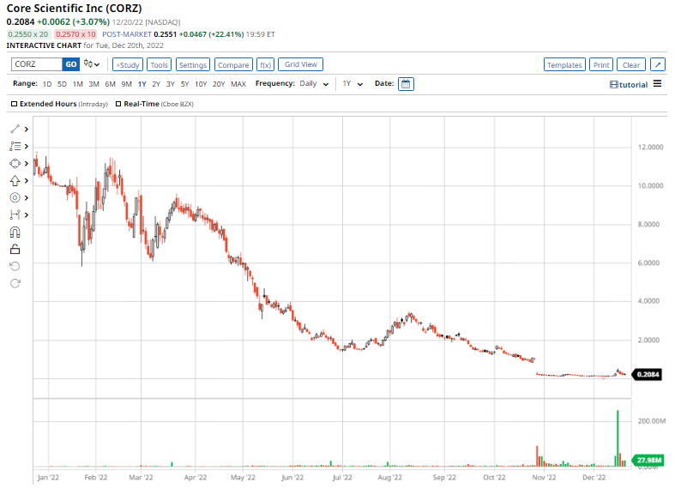The image size is (681, 489).
Task: Select the MAX range option
Action: (x=238, y=84)
